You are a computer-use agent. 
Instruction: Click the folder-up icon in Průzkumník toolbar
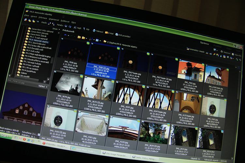(x=79, y=37)
